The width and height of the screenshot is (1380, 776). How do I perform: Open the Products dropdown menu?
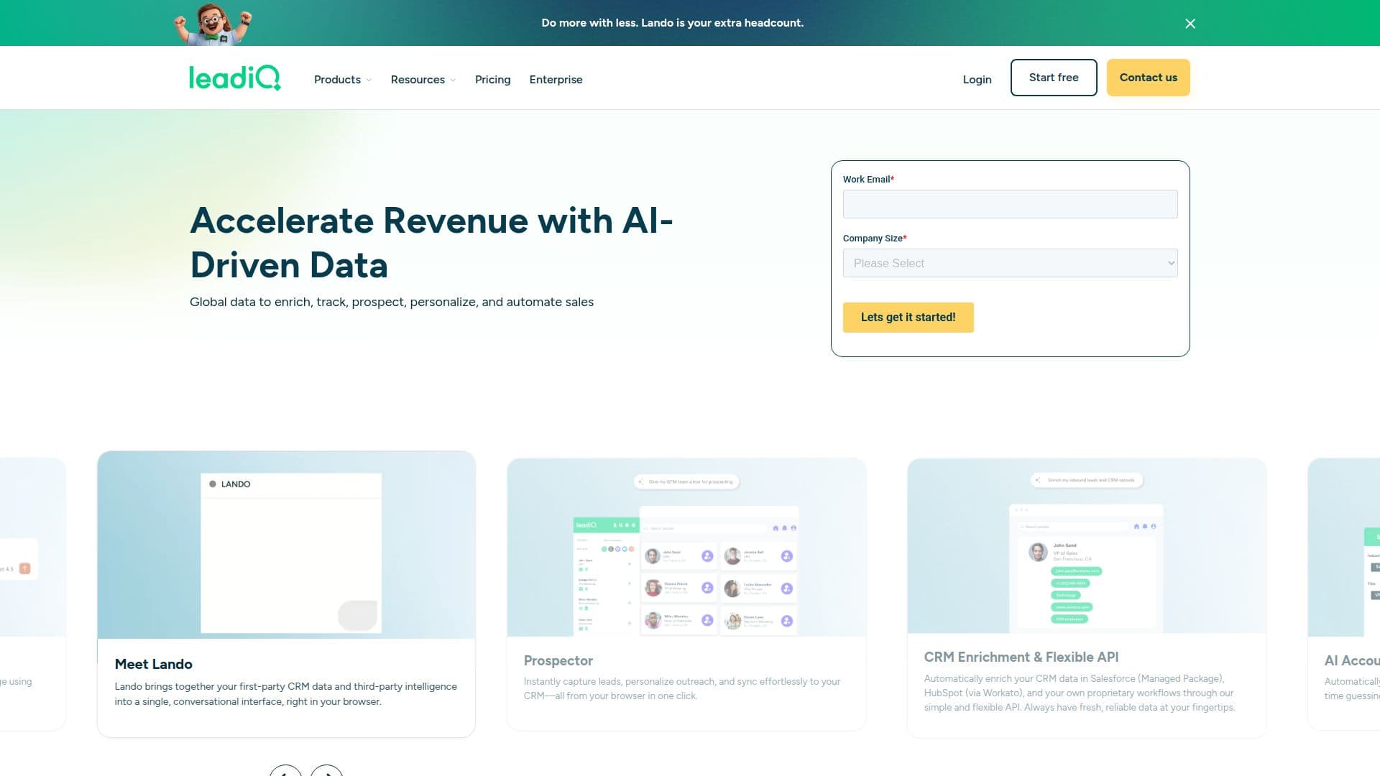point(343,80)
